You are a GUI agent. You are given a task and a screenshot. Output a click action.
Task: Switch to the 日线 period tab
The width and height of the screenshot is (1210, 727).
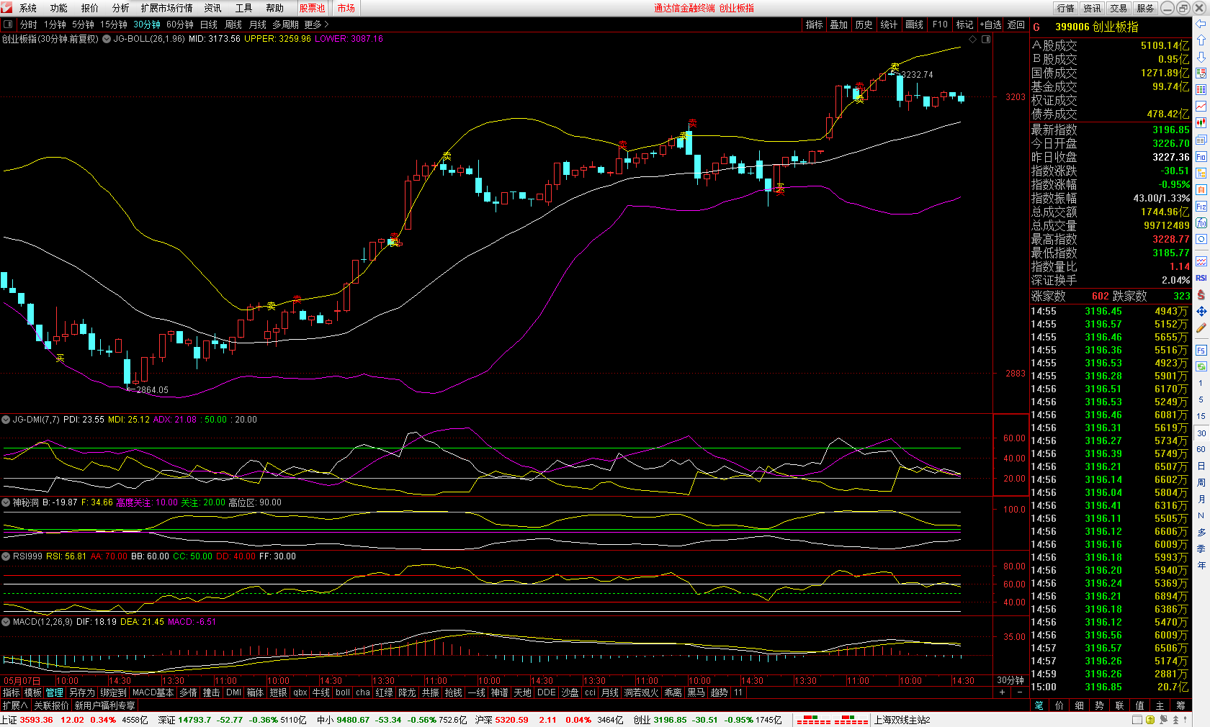tap(209, 24)
